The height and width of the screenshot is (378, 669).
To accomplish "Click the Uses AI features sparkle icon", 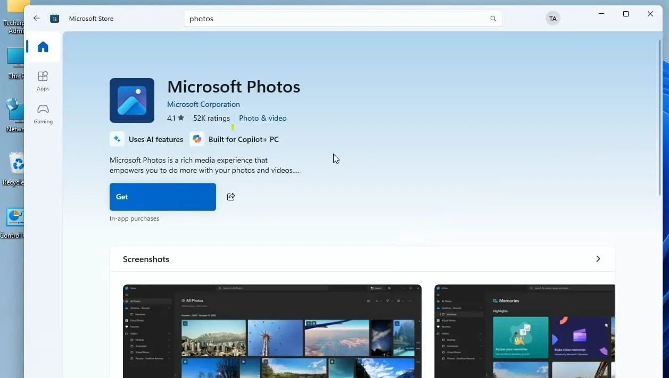I will 117,139.
